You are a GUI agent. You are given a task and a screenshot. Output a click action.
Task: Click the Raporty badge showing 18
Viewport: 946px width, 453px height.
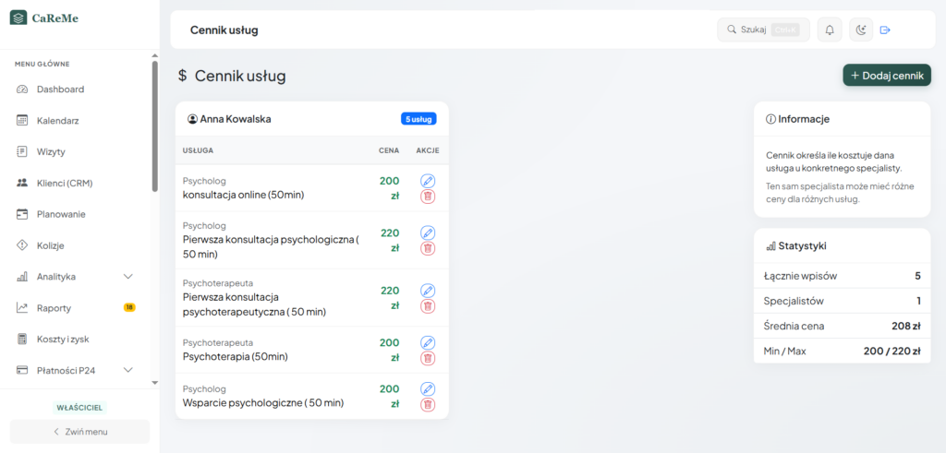click(129, 307)
